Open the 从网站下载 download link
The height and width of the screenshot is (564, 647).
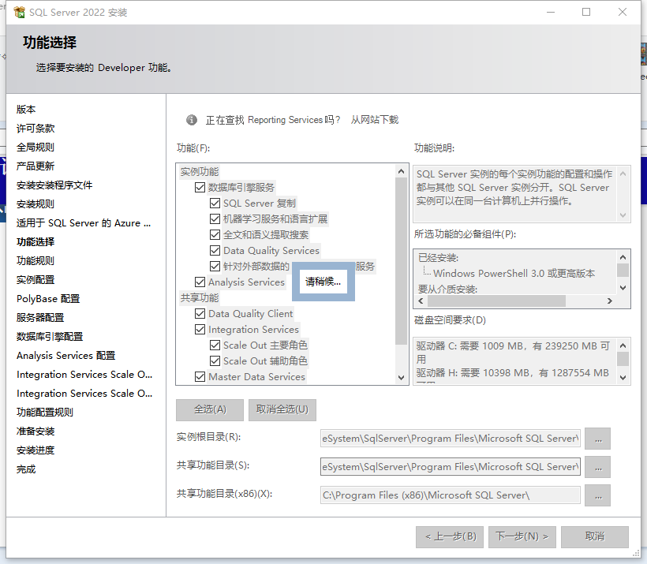(x=375, y=120)
